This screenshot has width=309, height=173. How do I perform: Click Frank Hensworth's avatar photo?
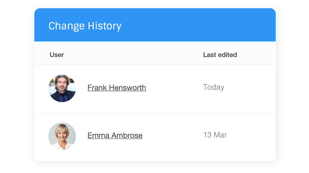click(x=62, y=88)
